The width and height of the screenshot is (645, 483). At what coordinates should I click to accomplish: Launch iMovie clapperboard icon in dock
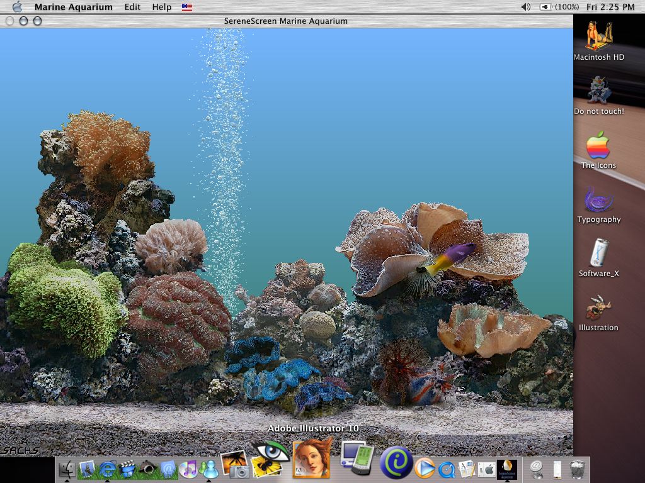[128, 469]
